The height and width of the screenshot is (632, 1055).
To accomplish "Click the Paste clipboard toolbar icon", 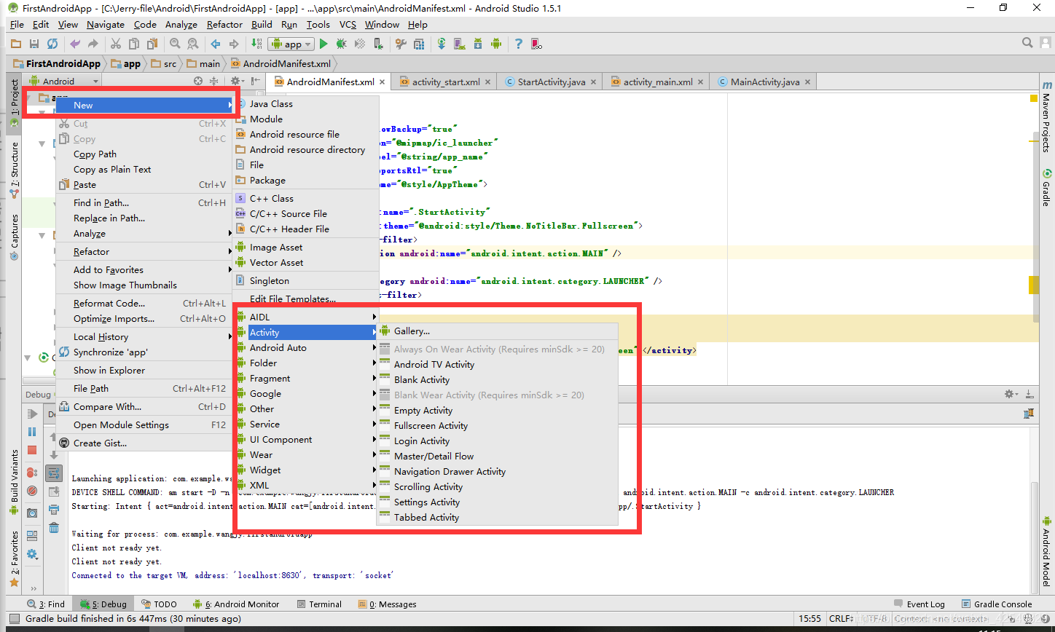I will pyautogui.click(x=153, y=44).
